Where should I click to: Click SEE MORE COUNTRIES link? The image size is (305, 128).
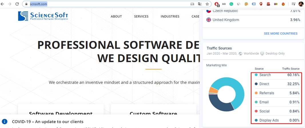280,34
